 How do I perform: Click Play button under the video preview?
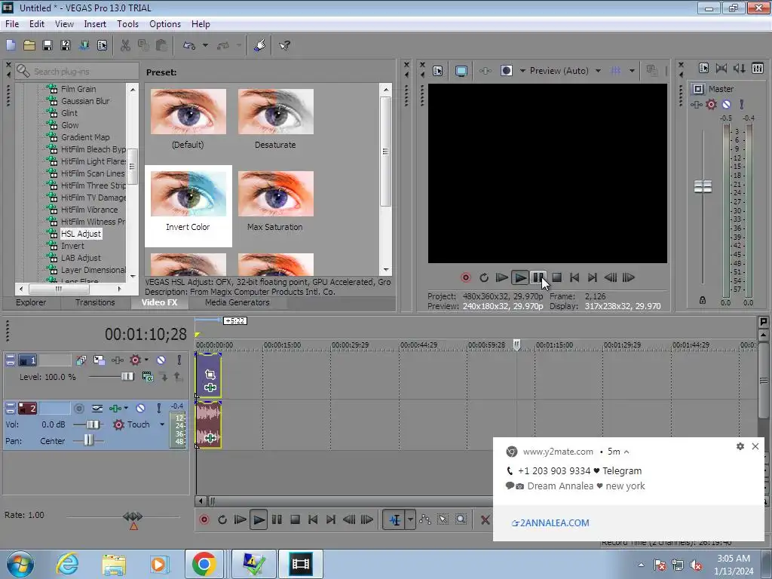(x=520, y=277)
